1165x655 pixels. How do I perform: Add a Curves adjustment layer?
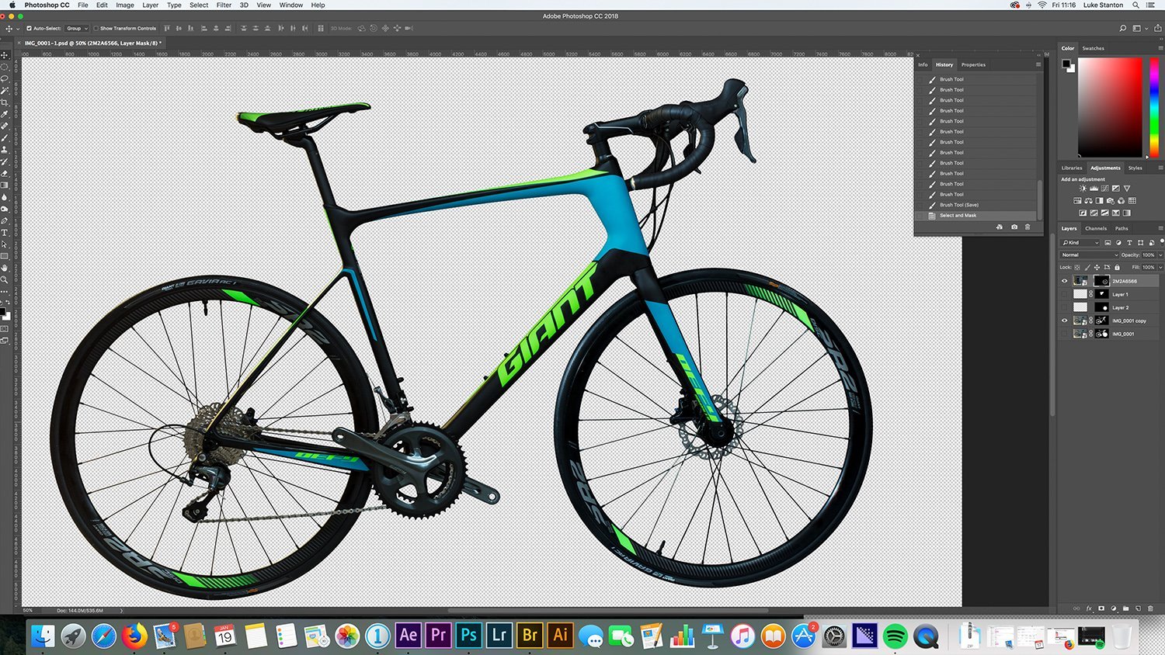click(1104, 189)
